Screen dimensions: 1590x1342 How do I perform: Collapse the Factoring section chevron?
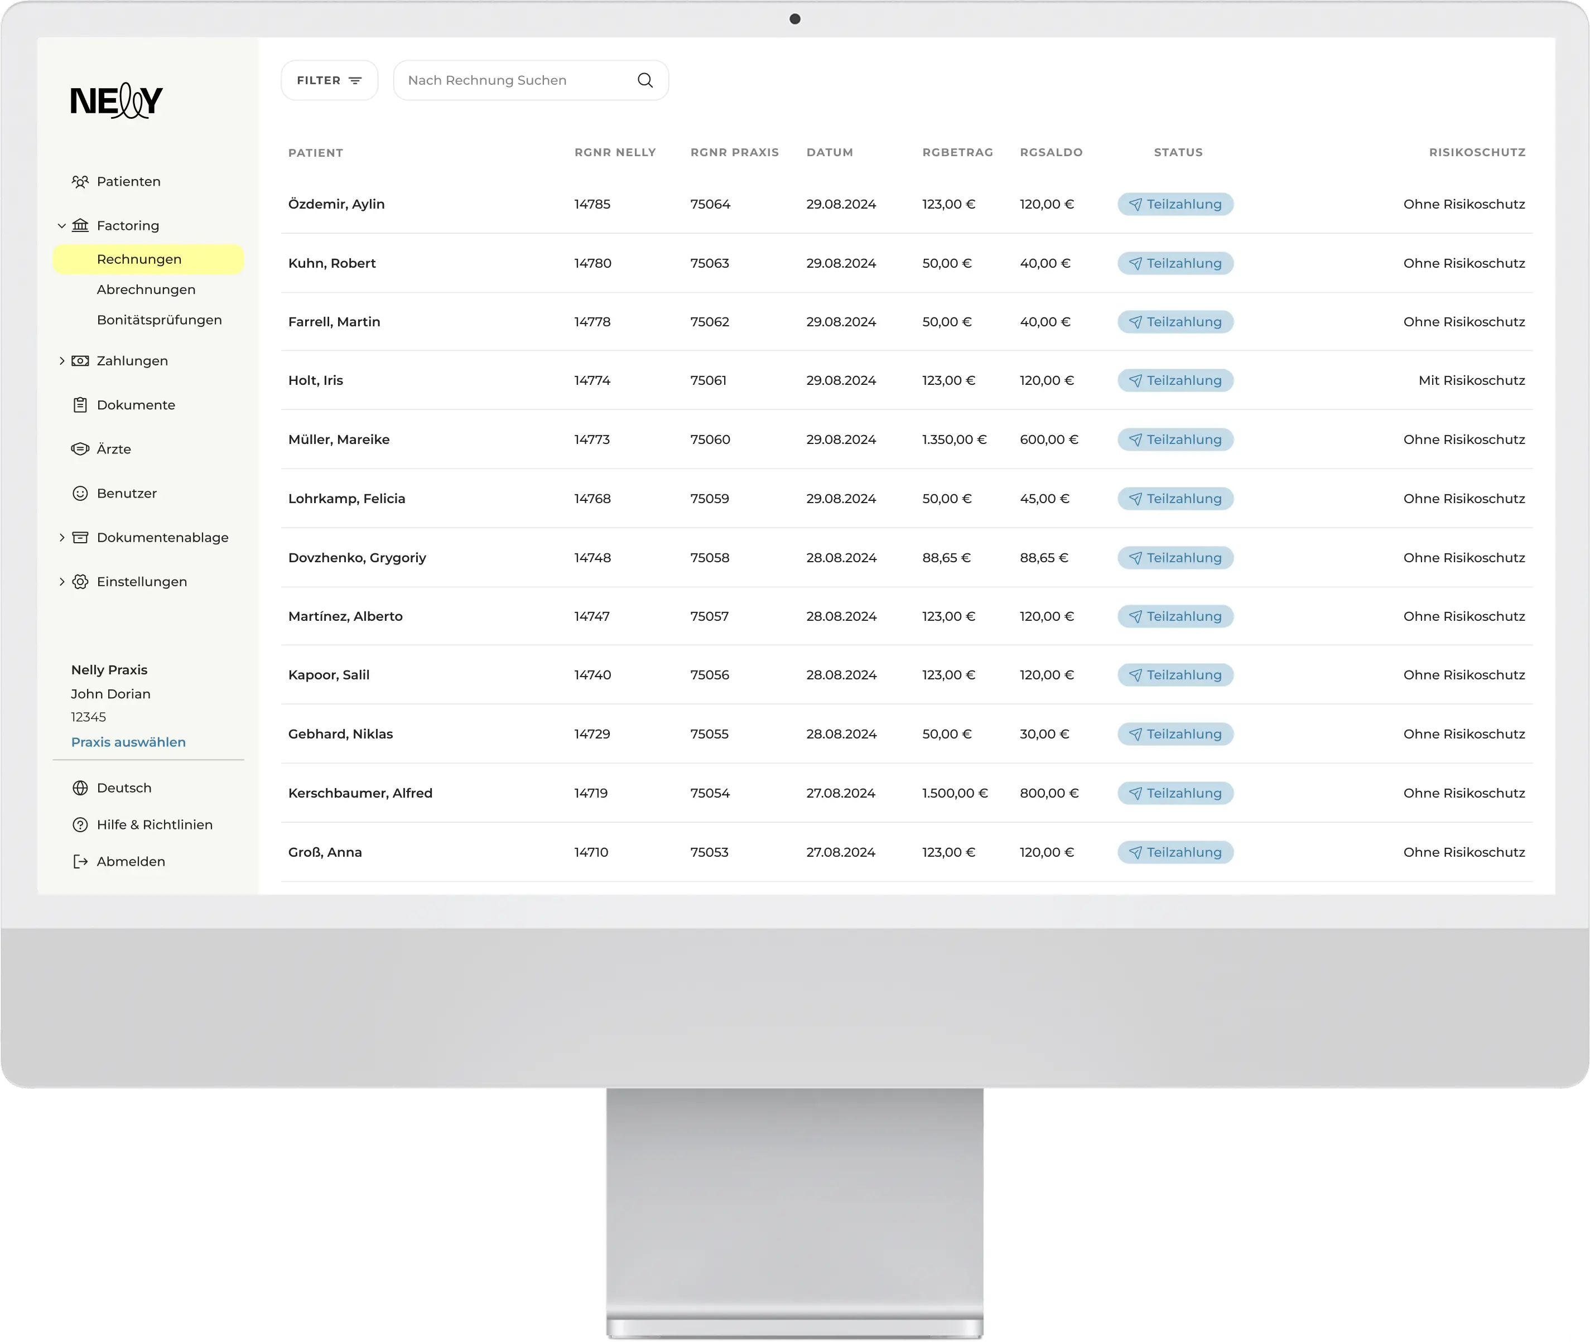(x=61, y=226)
